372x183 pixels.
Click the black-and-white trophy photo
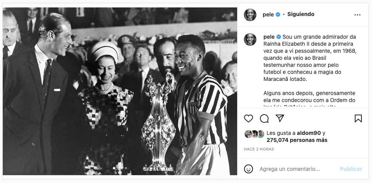click(x=120, y=91)
